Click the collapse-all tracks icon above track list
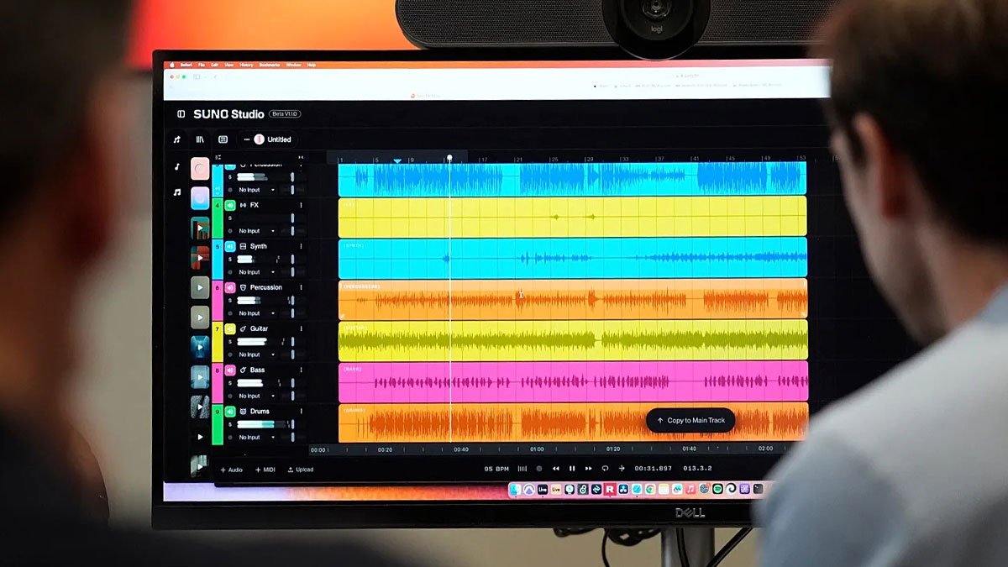 218,157
